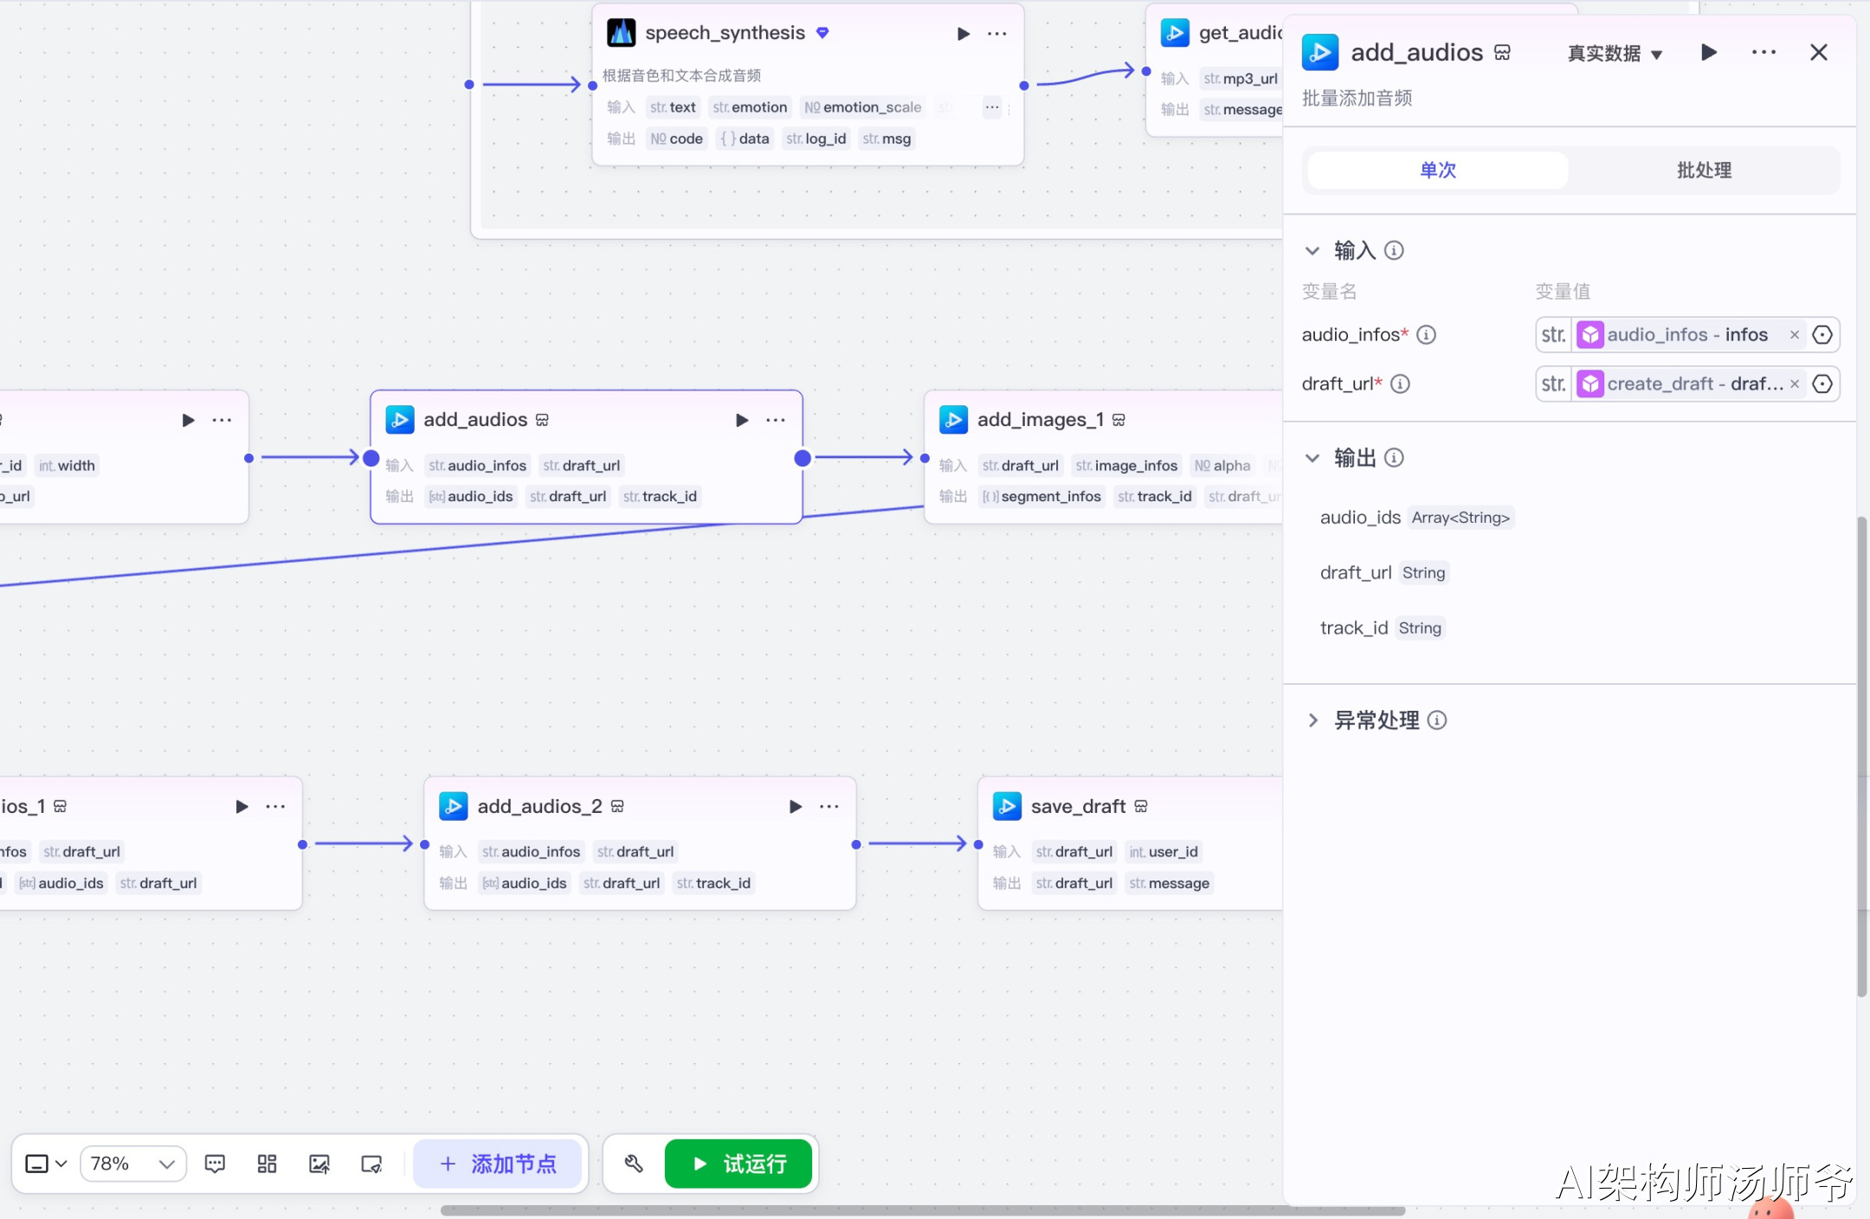
Task: Run the speech_synthesis node with its play icon
Action: tap(963, 34)
